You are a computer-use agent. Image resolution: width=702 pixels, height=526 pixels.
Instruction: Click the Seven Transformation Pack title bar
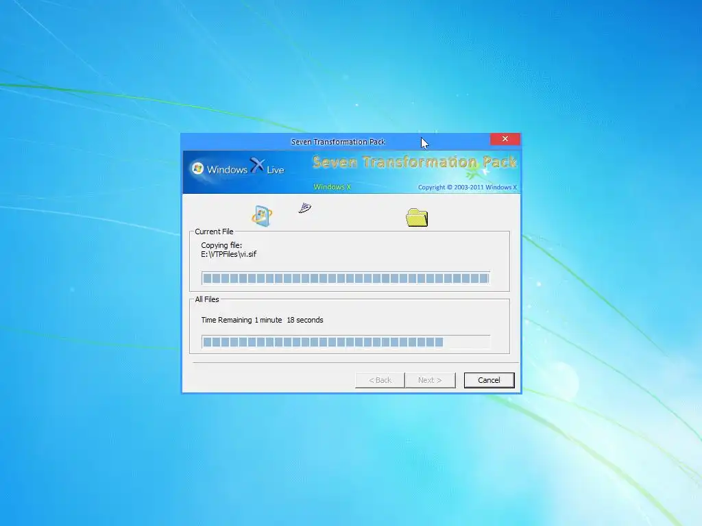pyautogui.click(x=338, y=142)
